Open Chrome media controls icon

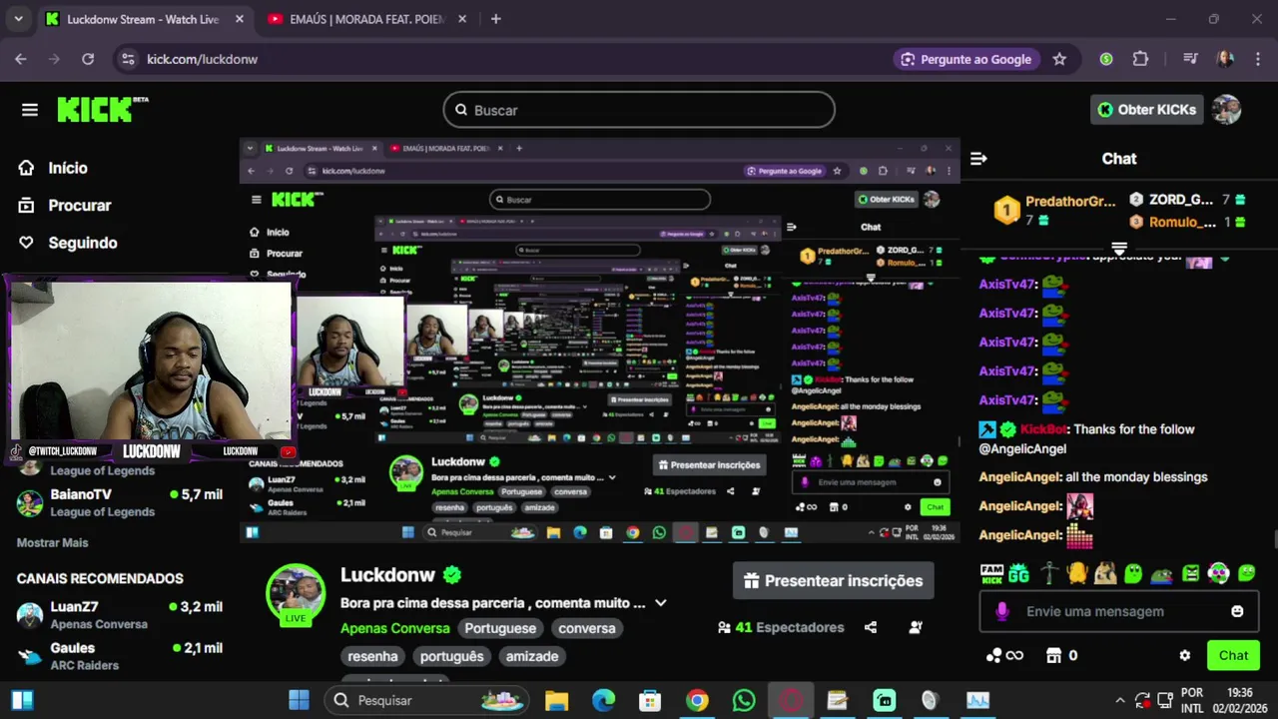pyautogui.click(x=1190, y=59)
